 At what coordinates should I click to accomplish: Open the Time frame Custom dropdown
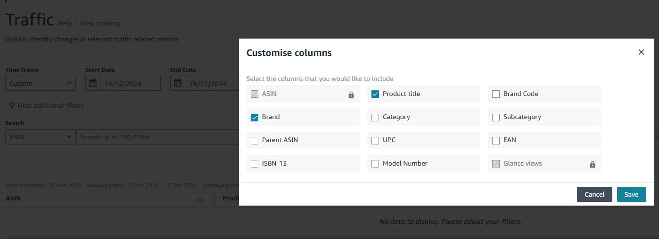click(x=41, y=83)
